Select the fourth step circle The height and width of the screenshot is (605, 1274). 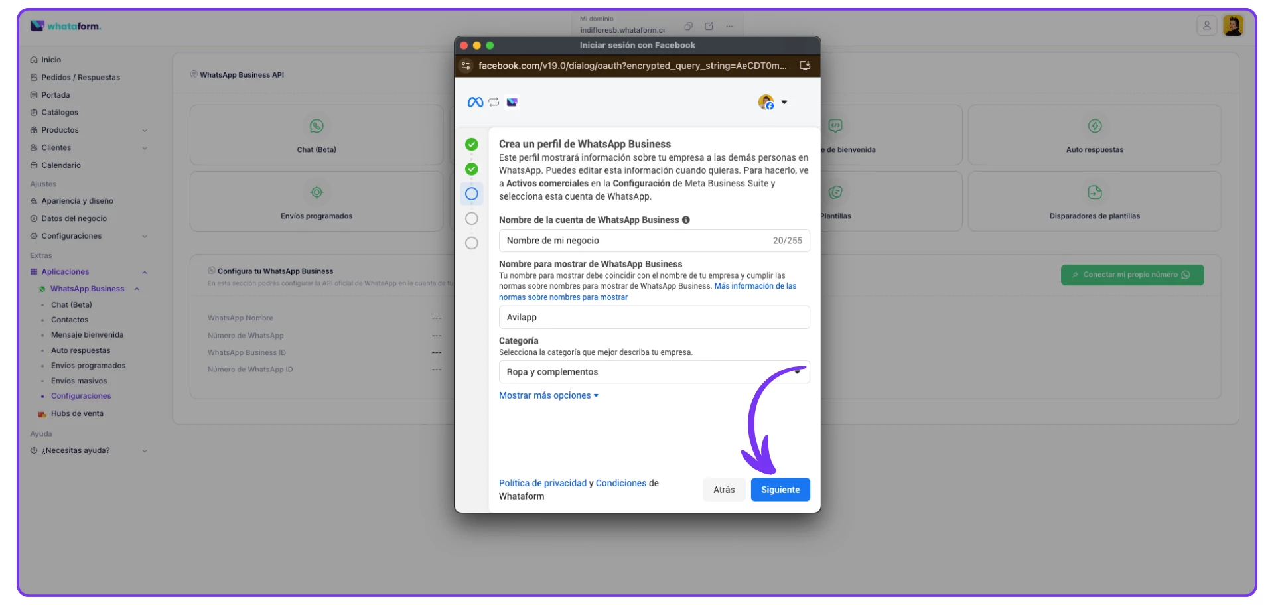pos(472,218)
